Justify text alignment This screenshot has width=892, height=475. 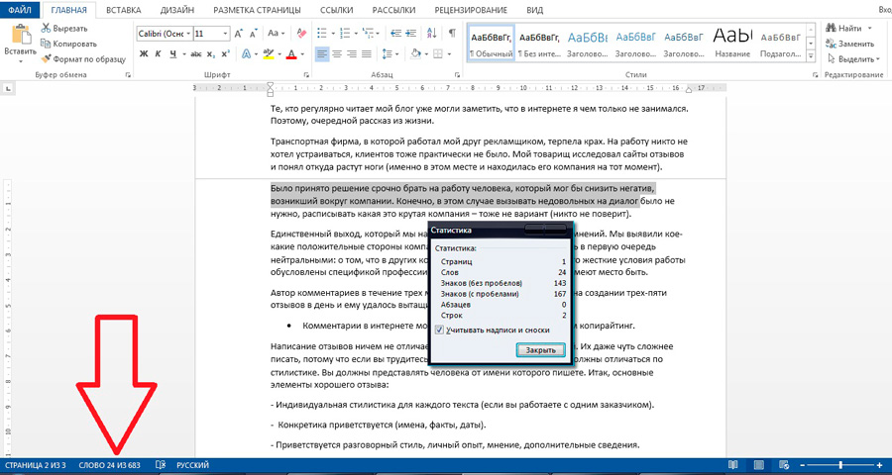coord(367,54)
